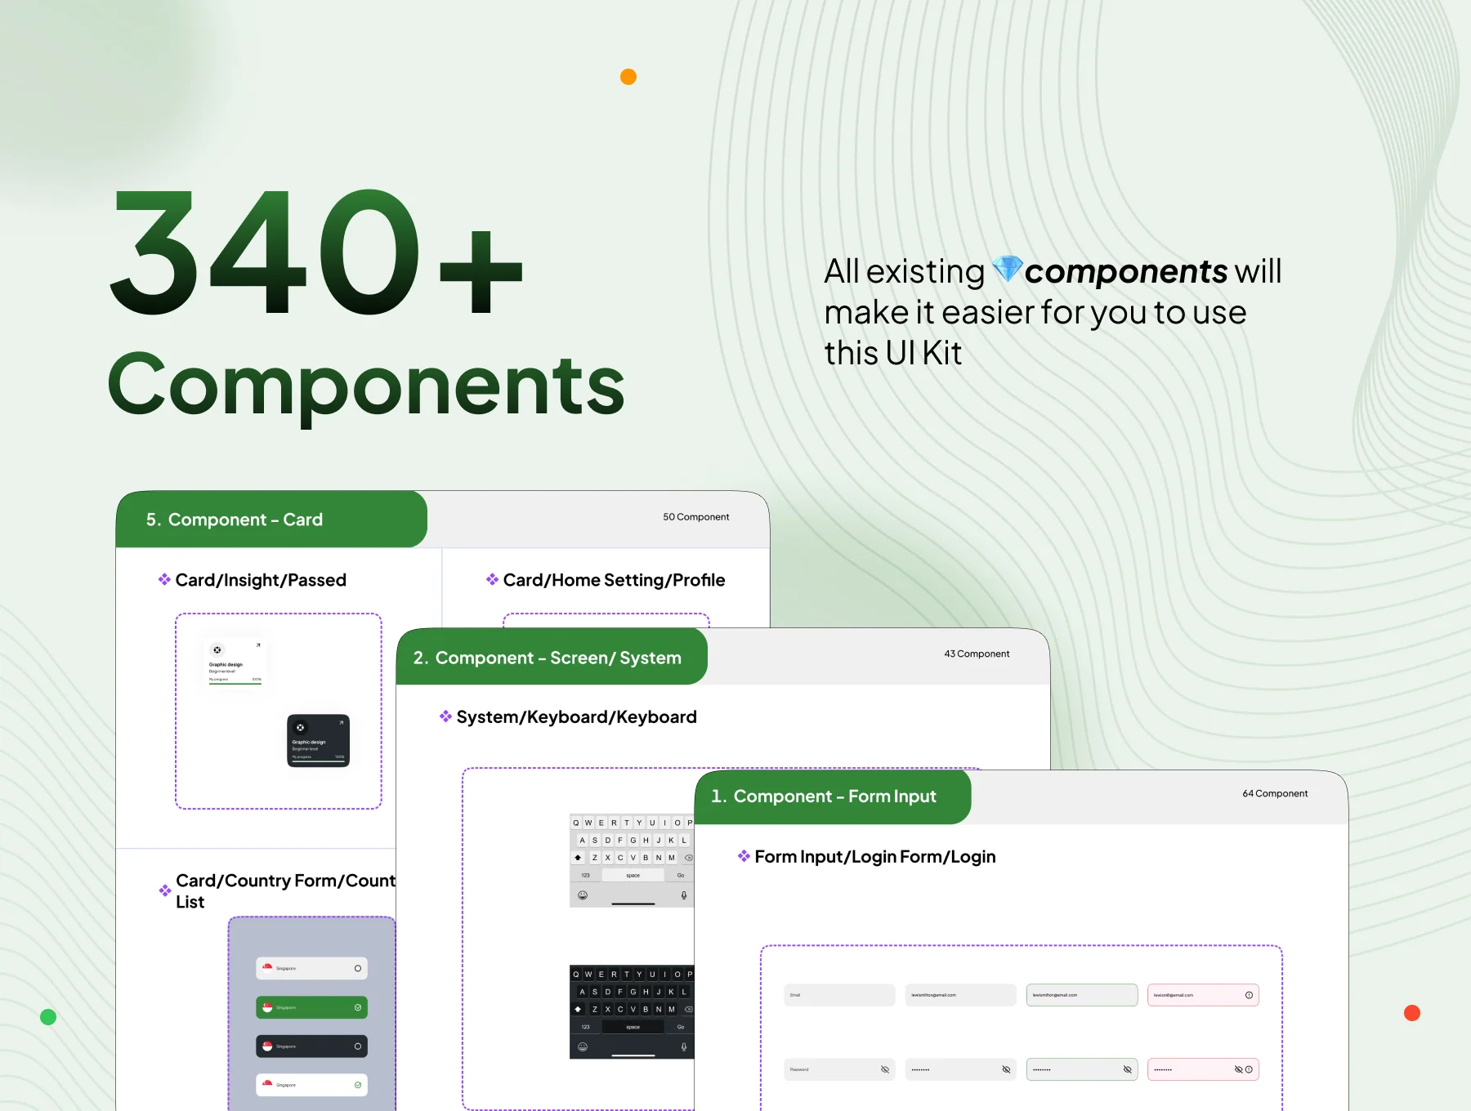1471x1111 pixels.
Task: Click the design badge icon on light Graphic design card
Action: (x=217, y=650)
